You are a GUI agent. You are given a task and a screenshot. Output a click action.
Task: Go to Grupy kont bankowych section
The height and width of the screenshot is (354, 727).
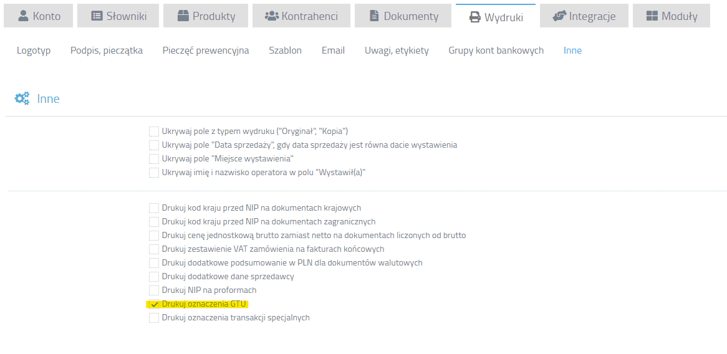coord(496,50)
